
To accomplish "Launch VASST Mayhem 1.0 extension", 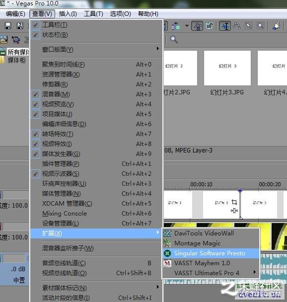I will (x=211, y=263).
